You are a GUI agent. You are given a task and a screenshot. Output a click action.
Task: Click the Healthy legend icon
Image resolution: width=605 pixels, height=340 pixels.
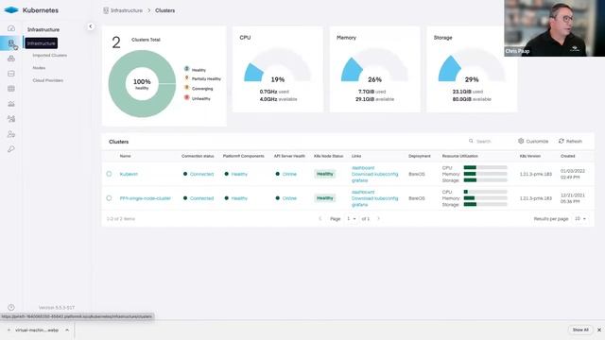pyautogui.click(x=187, y=69)
